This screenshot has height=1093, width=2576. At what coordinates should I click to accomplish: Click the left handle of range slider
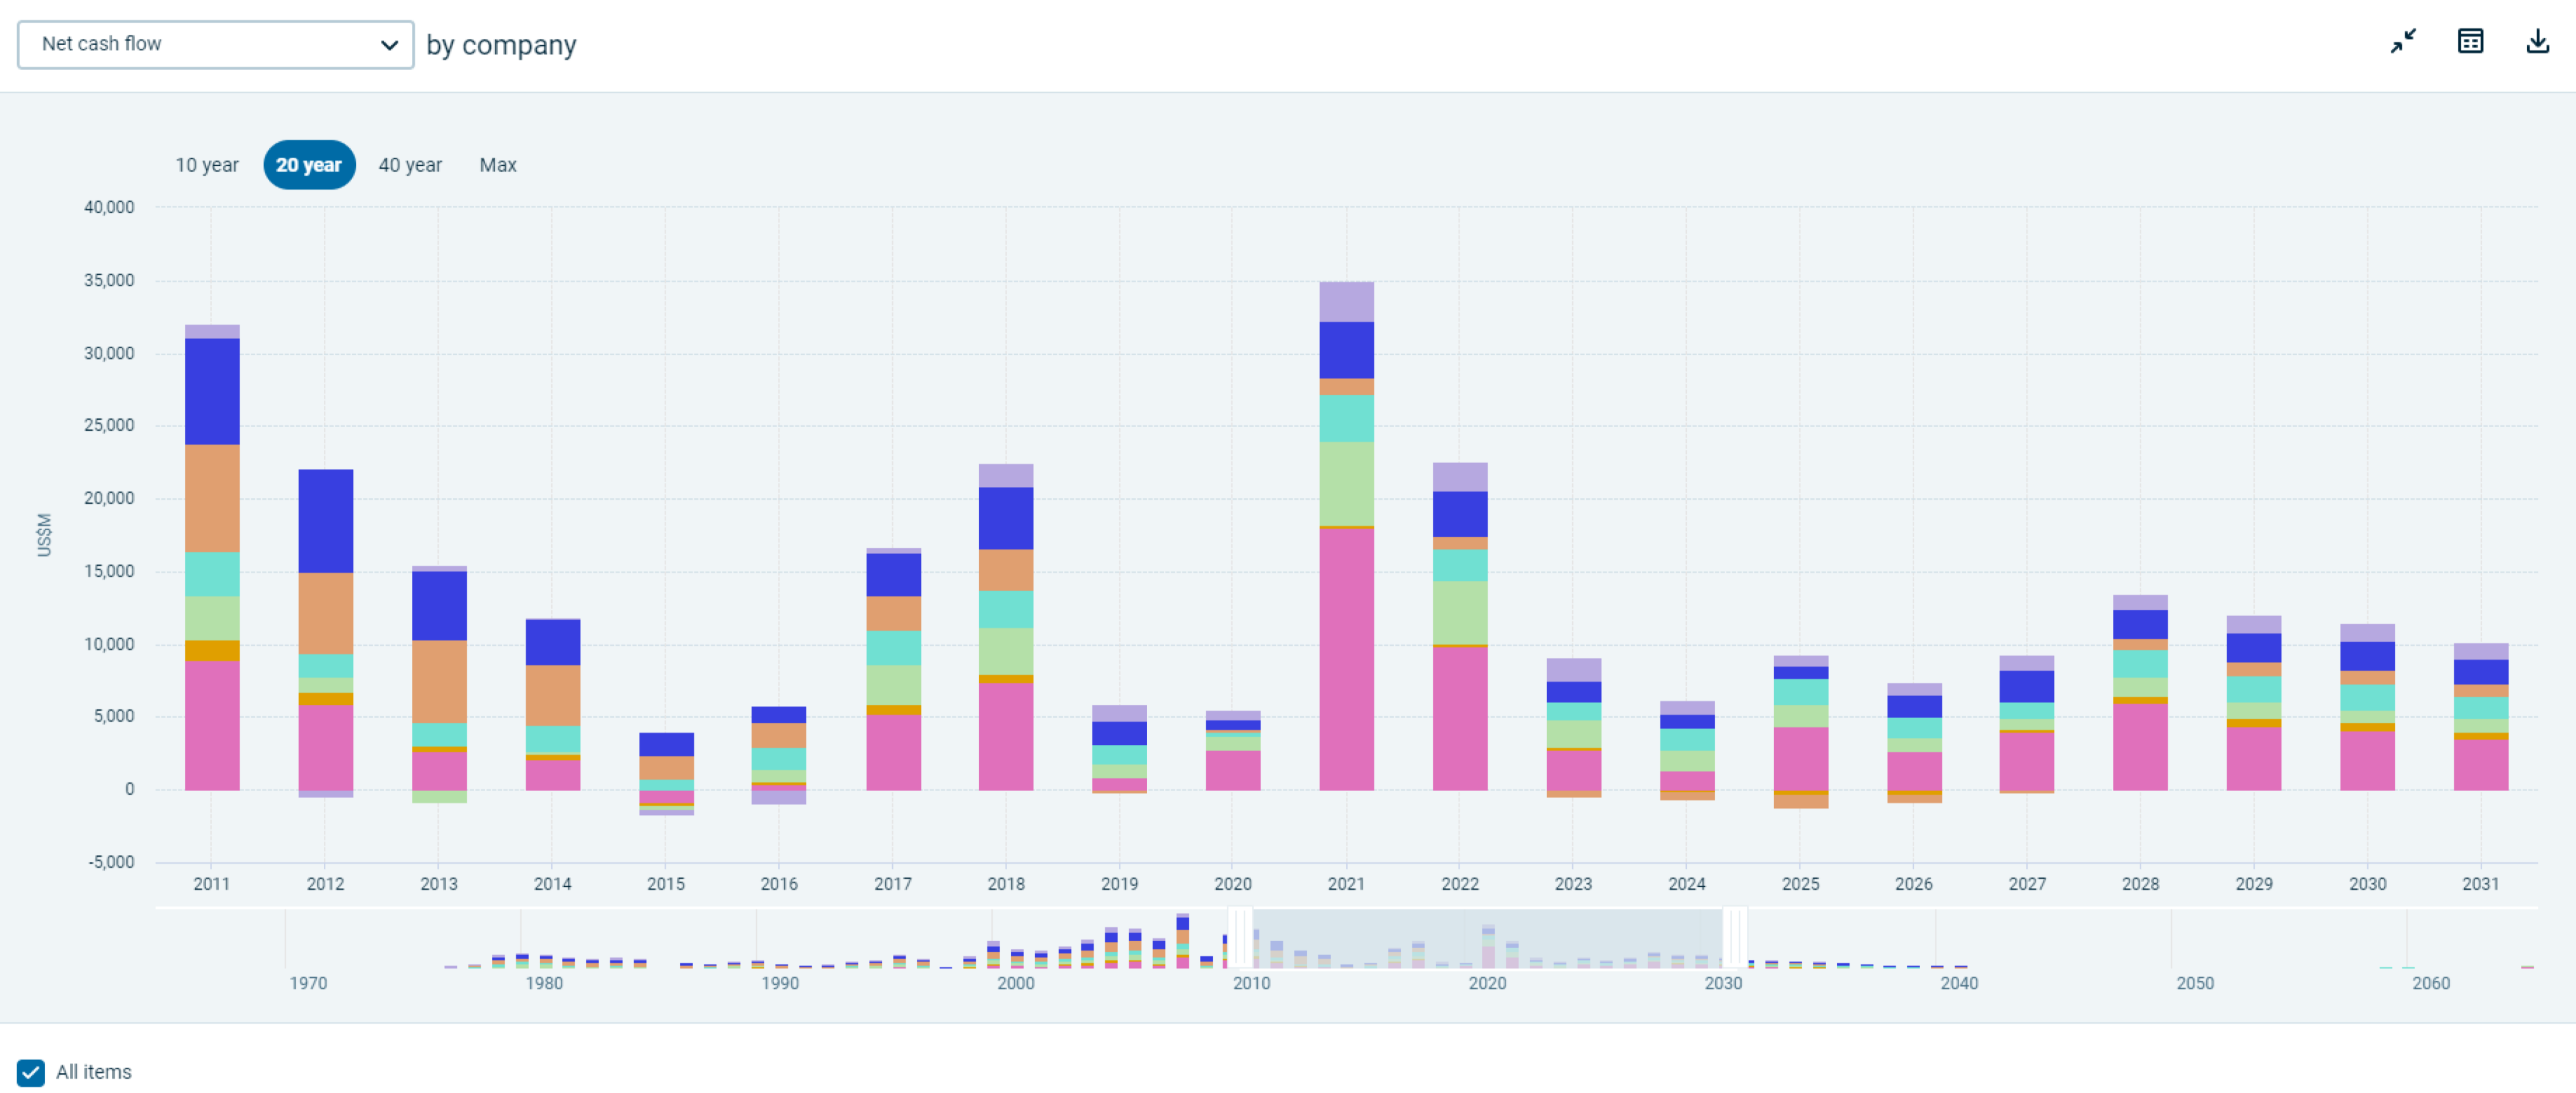[1240, 937]
